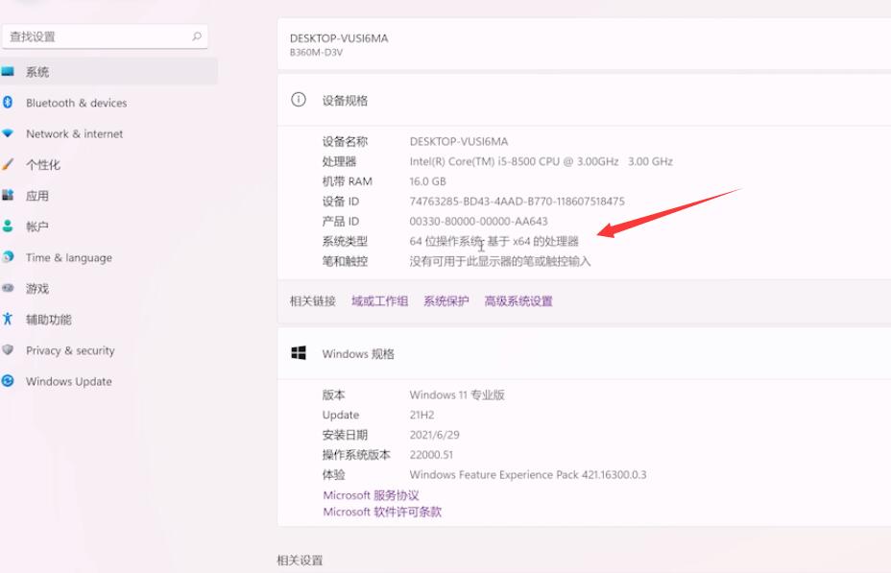
Task: Click the 没有可用于此显示器的笔或触控输入 text
Action: 500,261
